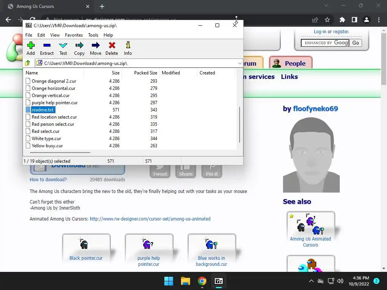Sort by the Name column header
Viewport: 387px width, 290px height.
[x=53, y=73]
